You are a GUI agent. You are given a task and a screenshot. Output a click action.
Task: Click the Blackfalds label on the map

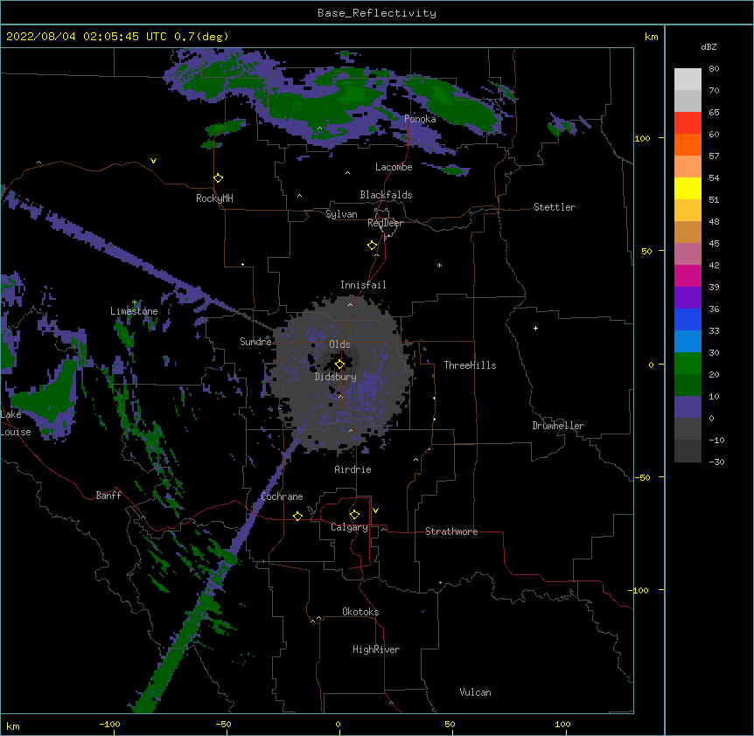click(386, 195)
